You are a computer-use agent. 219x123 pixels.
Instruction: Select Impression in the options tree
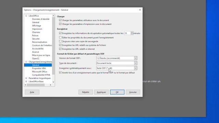pyautogui.click(x=37, y=29)
